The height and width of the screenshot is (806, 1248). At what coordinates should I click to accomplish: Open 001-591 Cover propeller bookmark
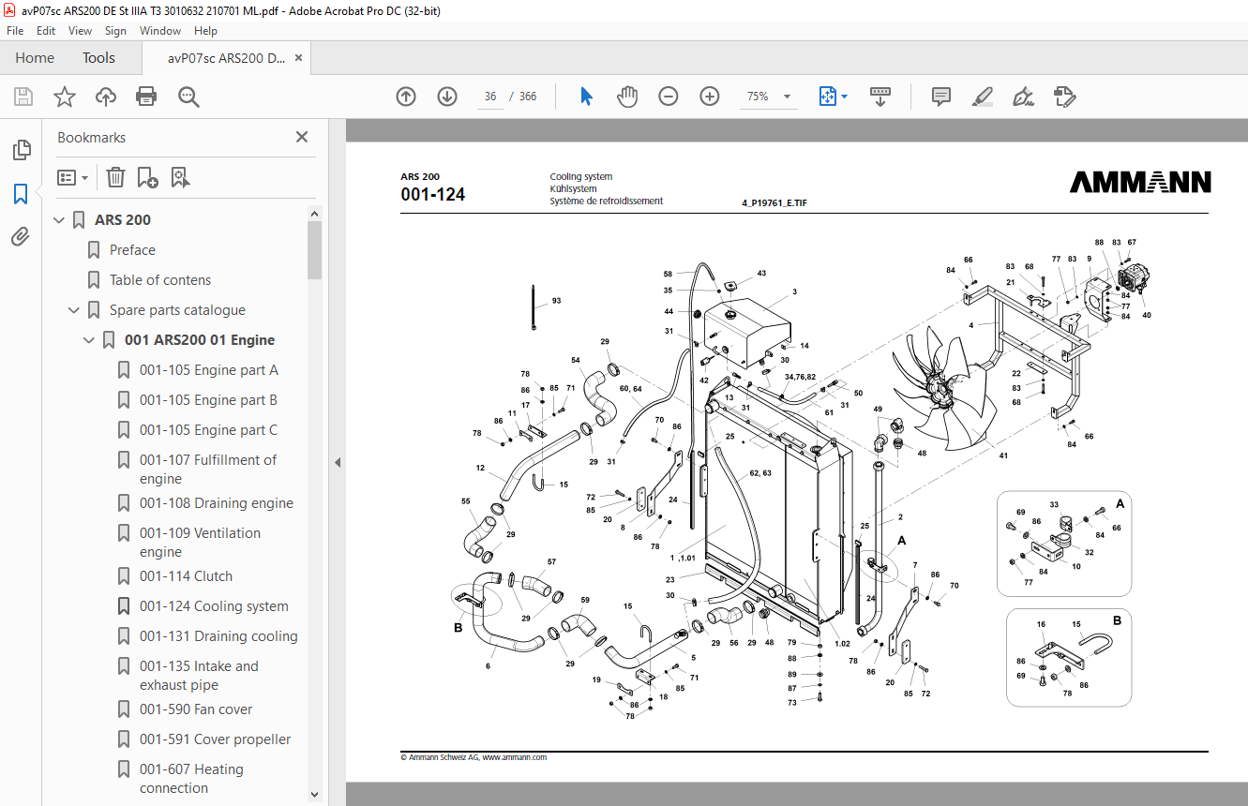point(216,739)
